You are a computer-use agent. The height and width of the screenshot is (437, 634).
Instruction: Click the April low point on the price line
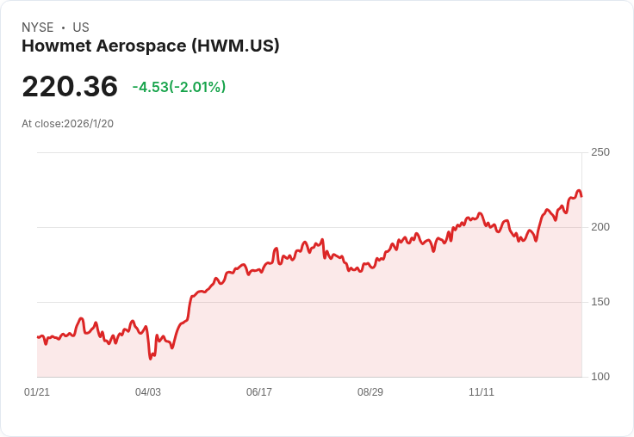(151, 359)
